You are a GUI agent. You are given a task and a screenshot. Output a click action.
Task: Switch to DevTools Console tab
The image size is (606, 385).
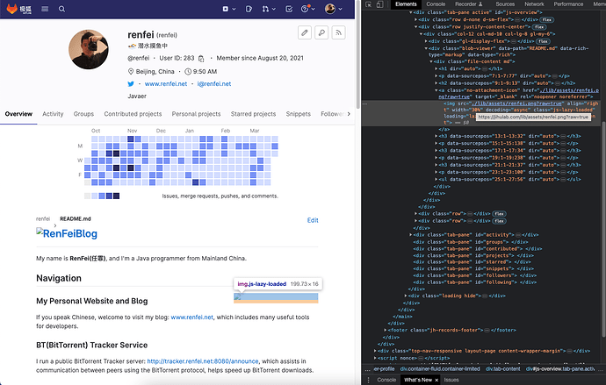point(436,4)
